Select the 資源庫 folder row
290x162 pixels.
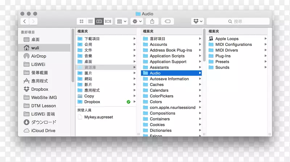(x=106, y=67)
